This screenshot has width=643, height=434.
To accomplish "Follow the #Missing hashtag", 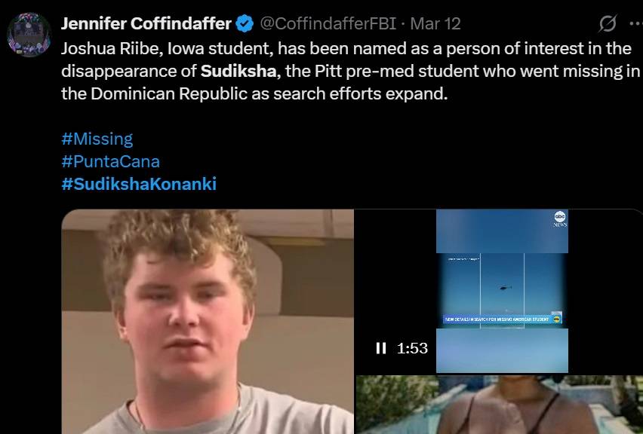I will (97, 139).
